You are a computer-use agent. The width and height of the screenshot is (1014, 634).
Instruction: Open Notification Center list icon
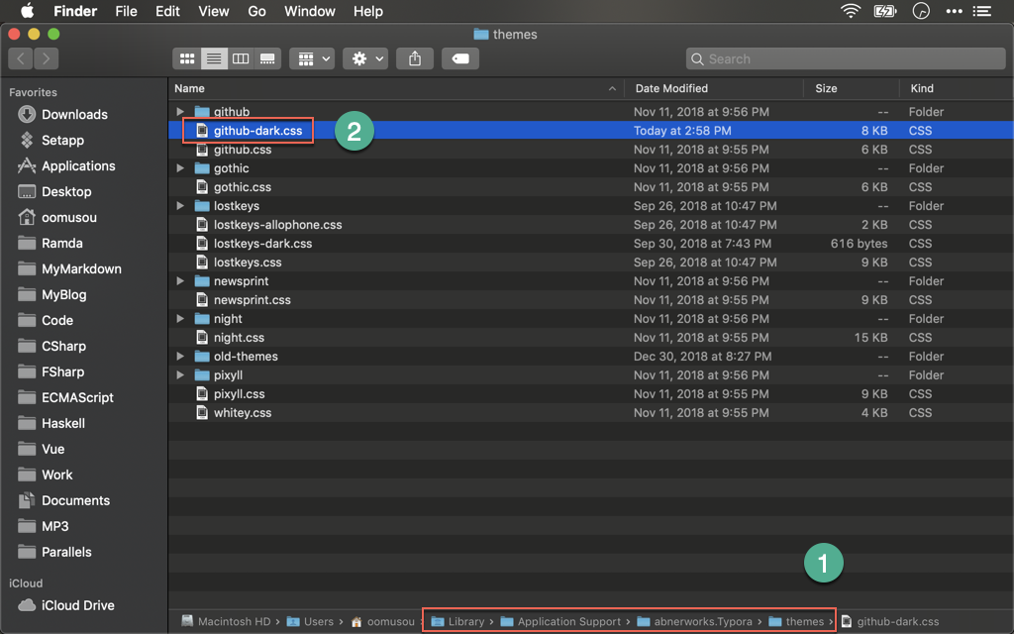click(981, 11)
